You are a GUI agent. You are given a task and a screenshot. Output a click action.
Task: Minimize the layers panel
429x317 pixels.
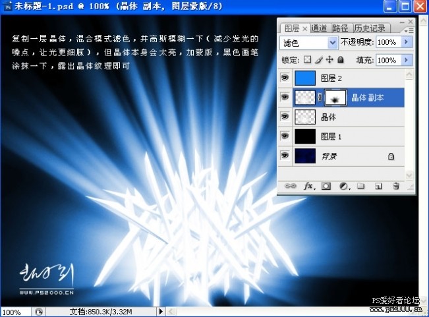point(402,22)
